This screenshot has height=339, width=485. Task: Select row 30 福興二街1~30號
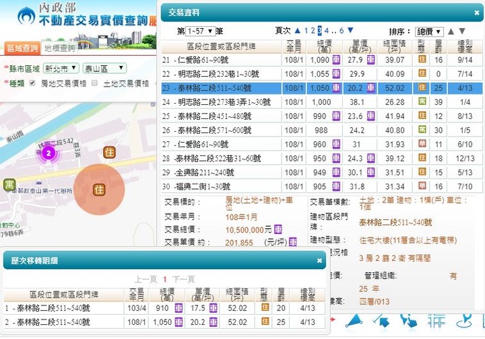322,186
